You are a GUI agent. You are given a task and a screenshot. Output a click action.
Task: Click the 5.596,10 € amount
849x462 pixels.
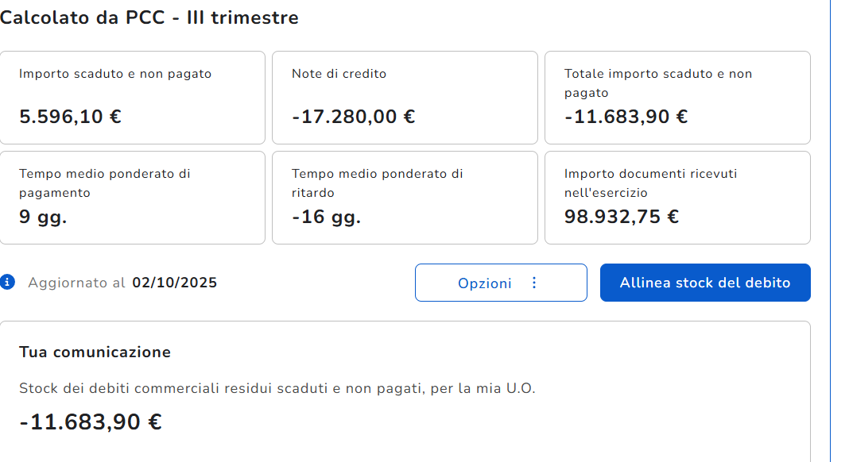coord(70,117)
